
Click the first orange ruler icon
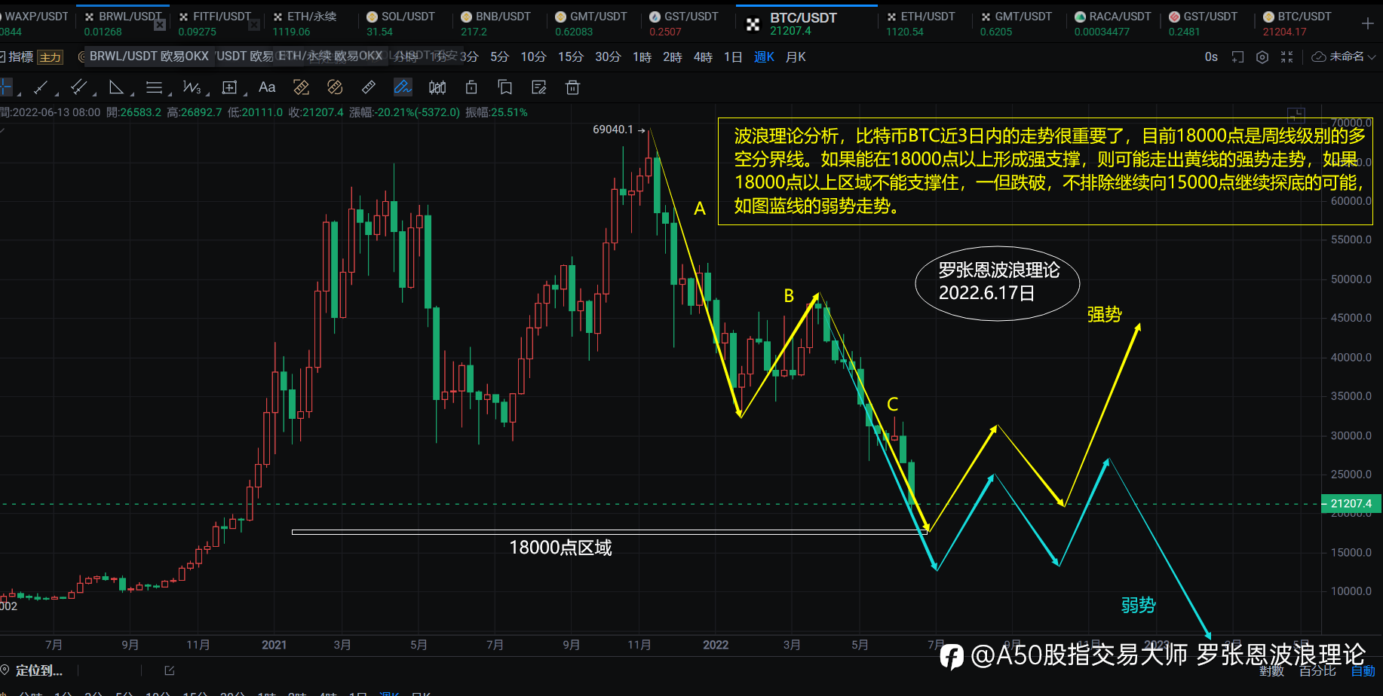pos(301,87)
